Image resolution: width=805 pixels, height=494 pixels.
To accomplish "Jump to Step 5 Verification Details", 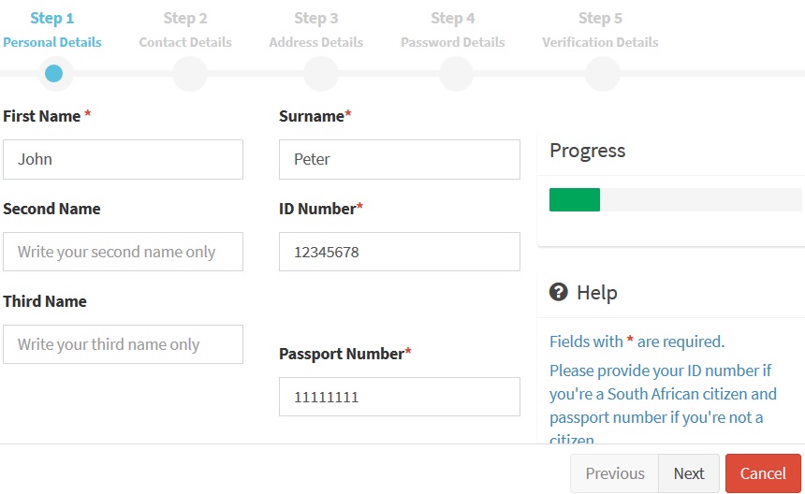I will [600, 30].
